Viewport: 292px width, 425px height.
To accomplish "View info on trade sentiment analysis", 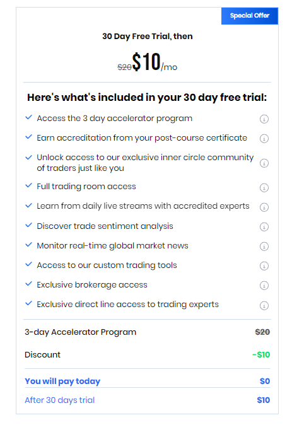I will click(x=264, y=226).
